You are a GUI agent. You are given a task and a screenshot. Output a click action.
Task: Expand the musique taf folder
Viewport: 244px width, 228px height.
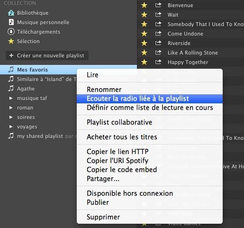(x=11, y=98)
